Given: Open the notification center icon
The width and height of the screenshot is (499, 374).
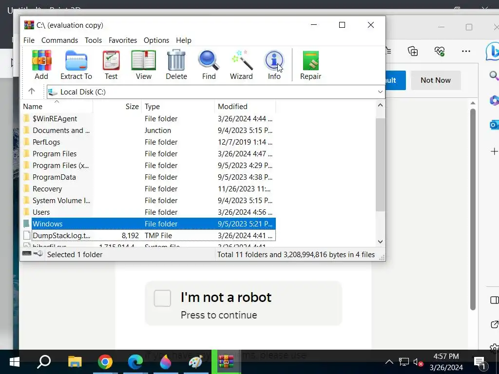Looking at the screenshot, I should point(480,362).
